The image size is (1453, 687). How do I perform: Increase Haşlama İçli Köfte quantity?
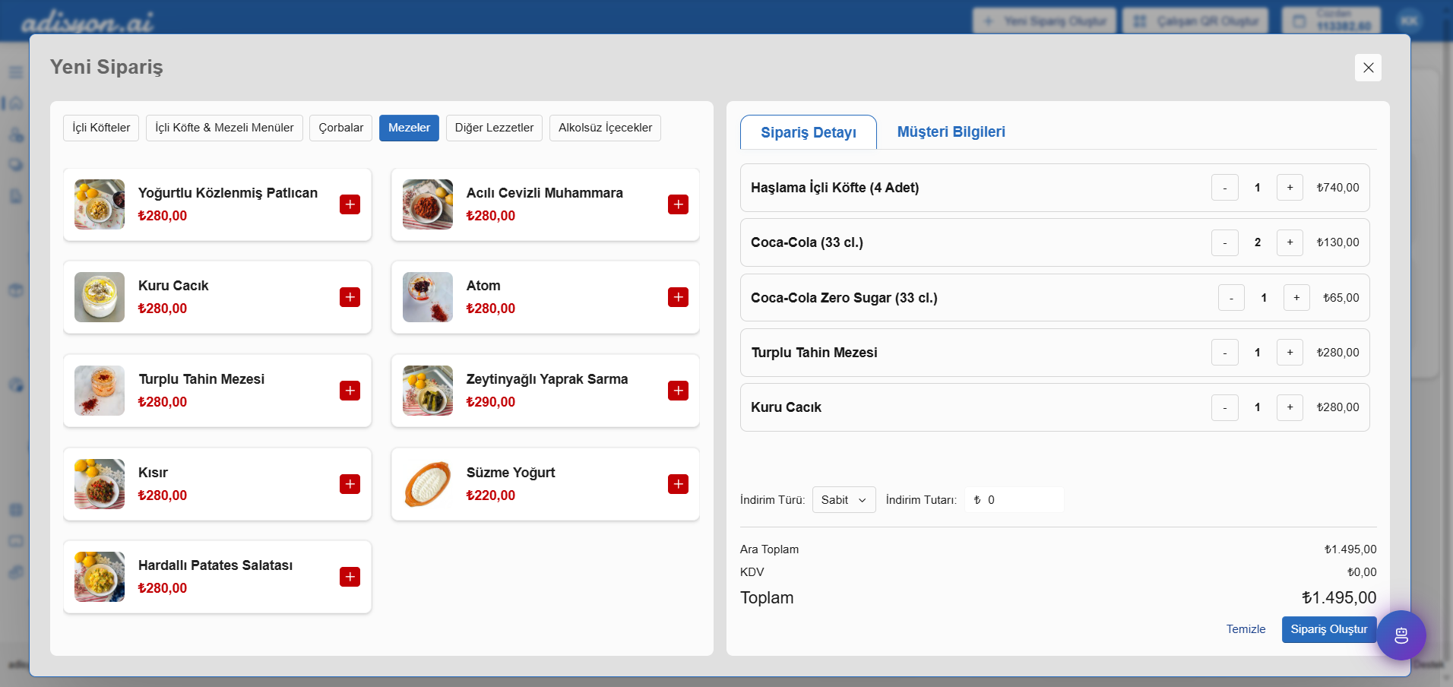pos(1290,188)
